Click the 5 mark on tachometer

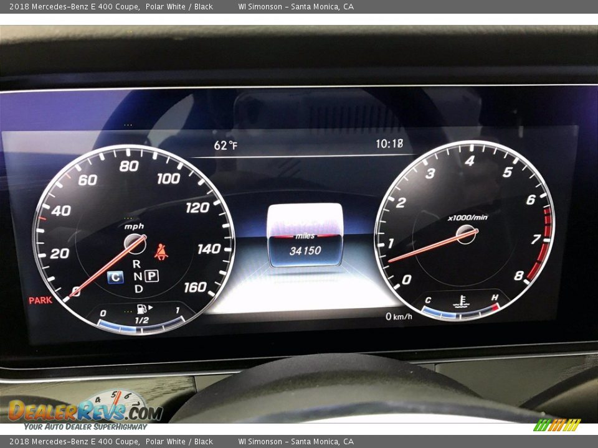tap(507, 172)
